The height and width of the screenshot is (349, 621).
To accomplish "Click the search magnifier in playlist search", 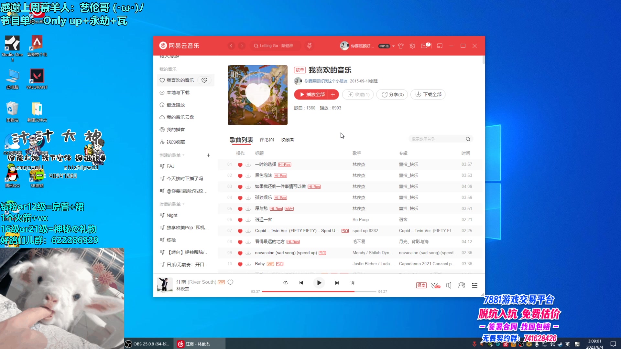I will (468, 139).
